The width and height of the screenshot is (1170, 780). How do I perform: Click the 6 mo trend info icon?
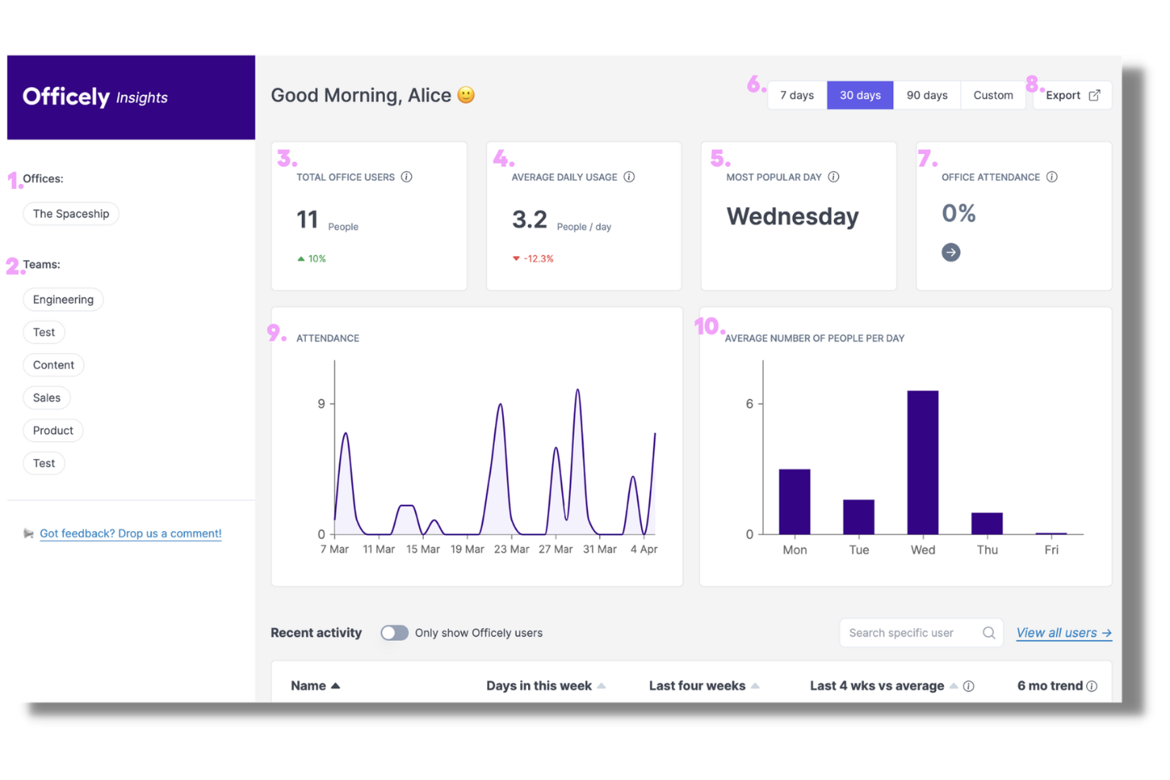tap(1092, 686)
